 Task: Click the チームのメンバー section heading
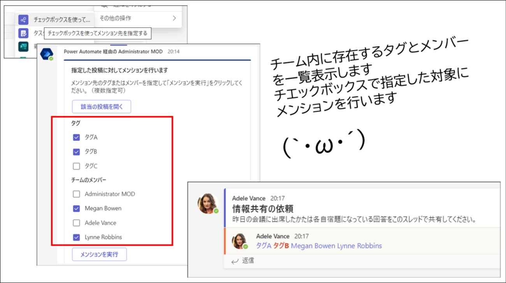pos(89,180)
